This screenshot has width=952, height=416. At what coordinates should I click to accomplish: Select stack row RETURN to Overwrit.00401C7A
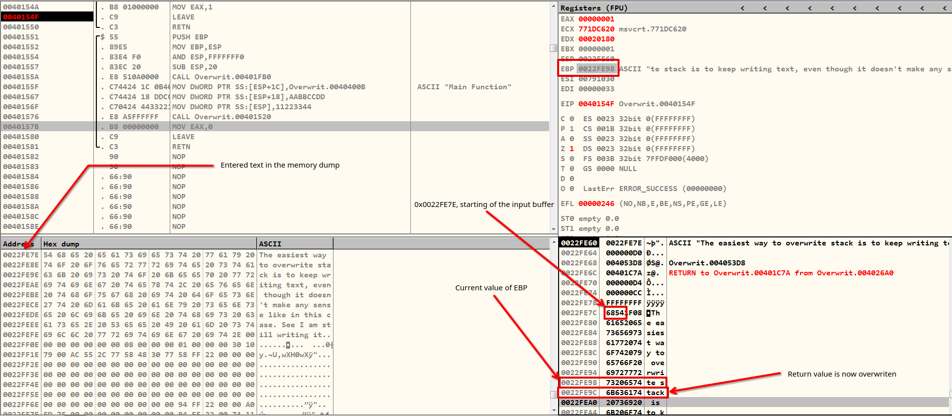click(x=754, y=273)
